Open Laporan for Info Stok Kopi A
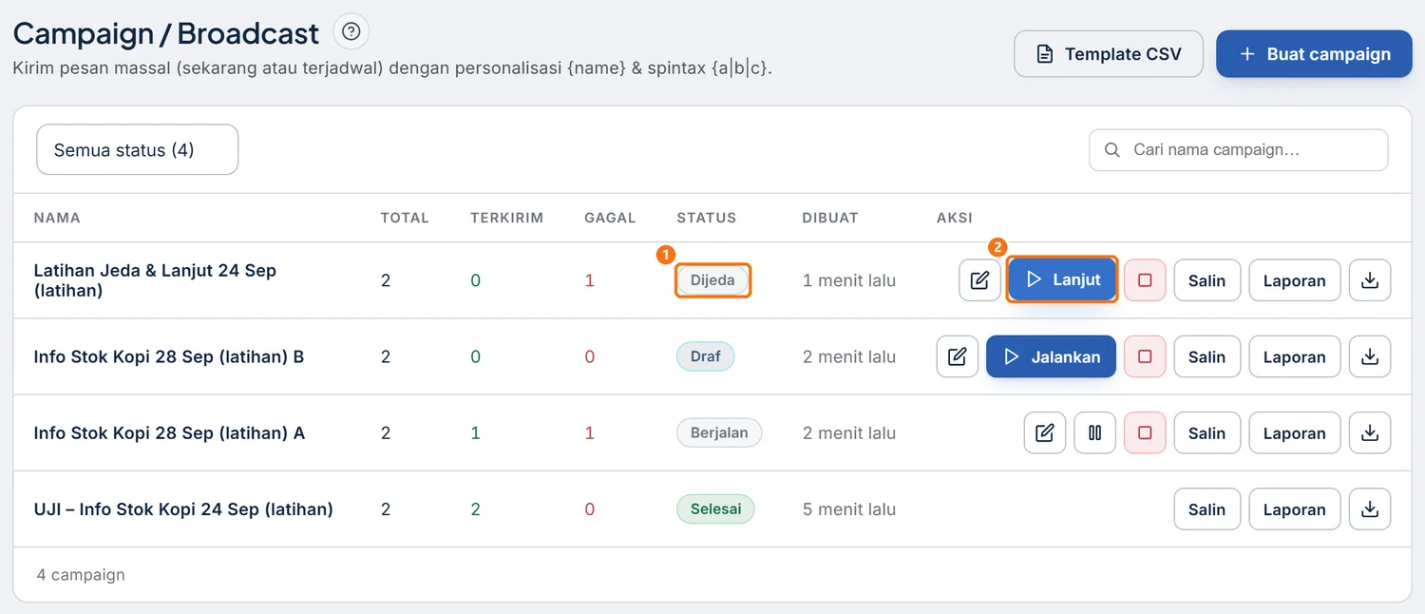Image resolution: width=1425 pixels, height=614 pixels. point(1294,432)
